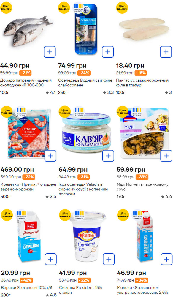The height and width of the screenshot is (297, 173).
Task: Add Veladis Ікра оселедця with plus icon
Action: click(x=108, y=156)
